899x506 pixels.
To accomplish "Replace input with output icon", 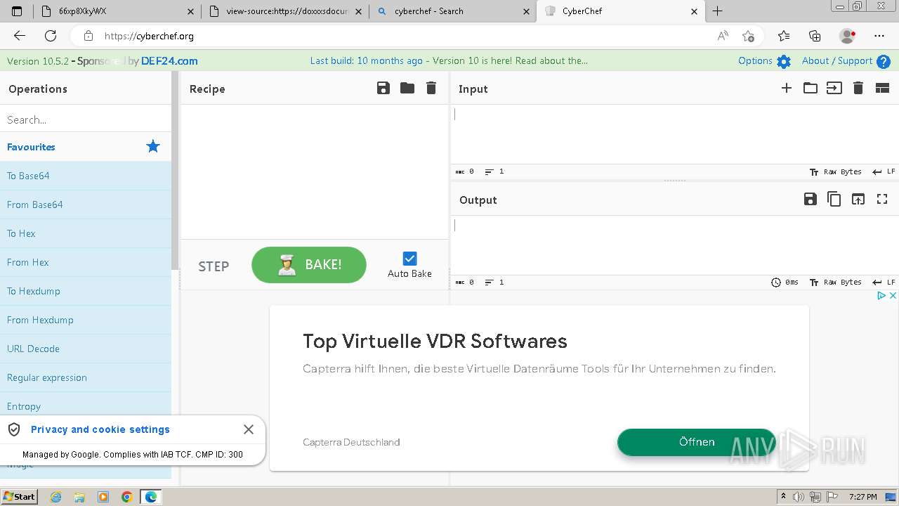I will pyautogui.click(x=858, y=199).
